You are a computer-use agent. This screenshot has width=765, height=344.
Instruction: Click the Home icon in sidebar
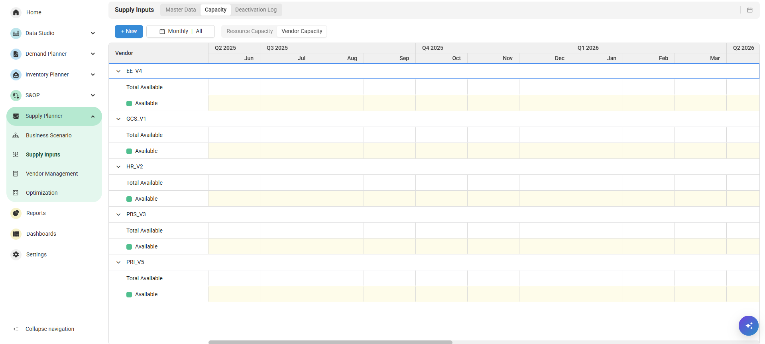coord(16,12)
